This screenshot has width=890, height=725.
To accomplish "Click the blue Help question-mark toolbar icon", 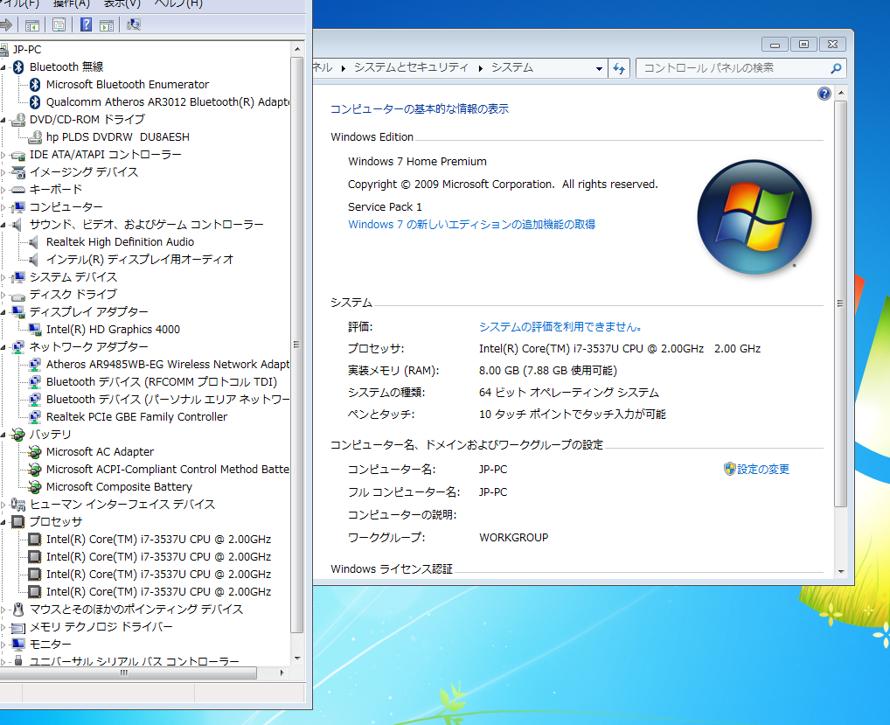I will [86, 24].
